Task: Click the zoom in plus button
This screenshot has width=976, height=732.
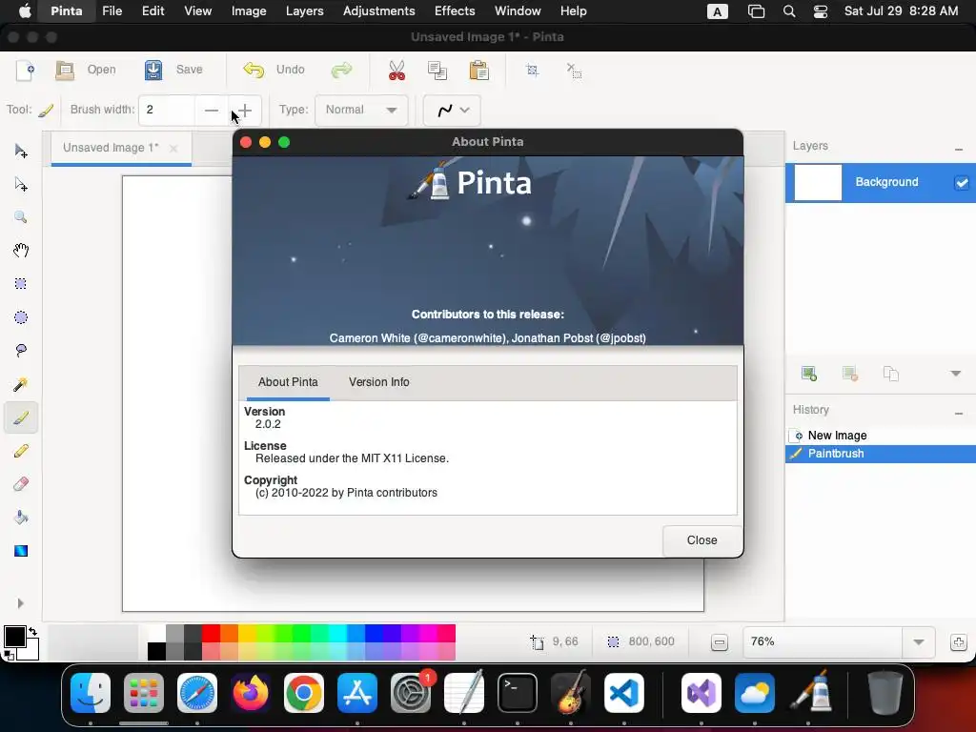Action: (959, 642)
